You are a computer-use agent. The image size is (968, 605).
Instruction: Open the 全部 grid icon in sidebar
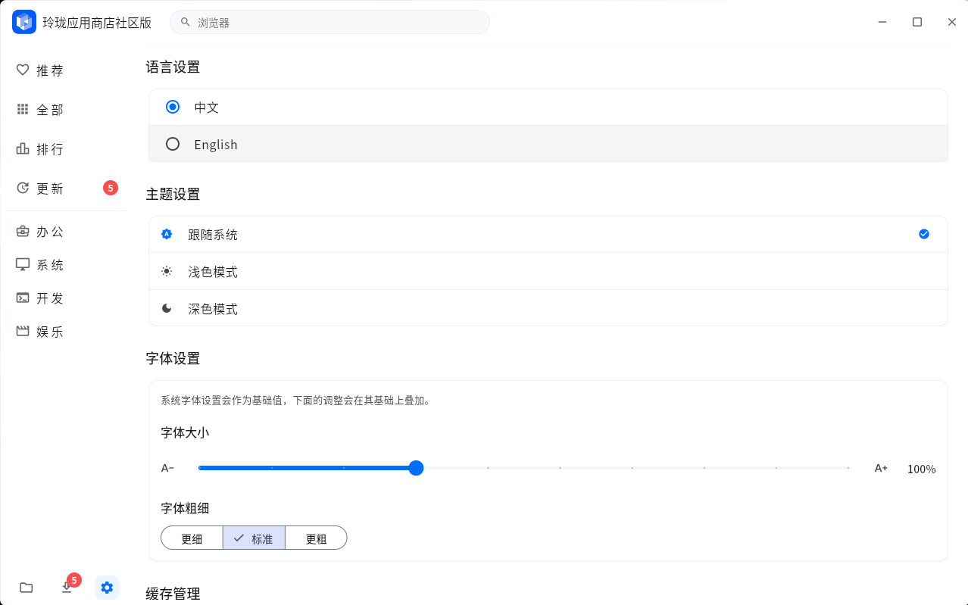pos(23,110)
